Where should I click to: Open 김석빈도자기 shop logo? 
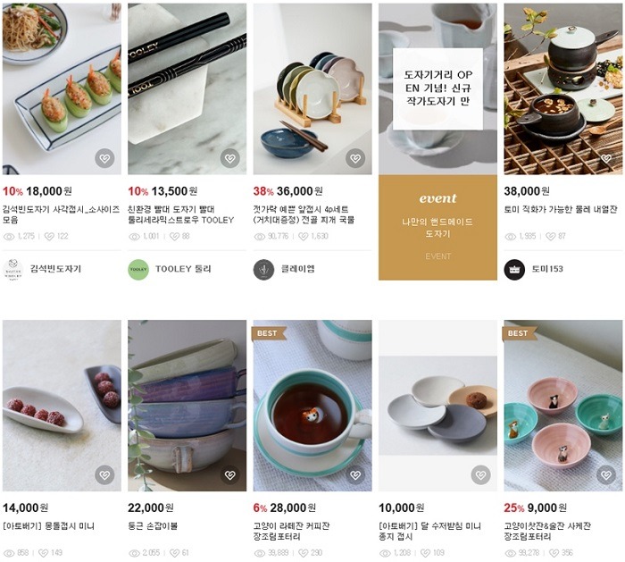click(x=13, y=269)
